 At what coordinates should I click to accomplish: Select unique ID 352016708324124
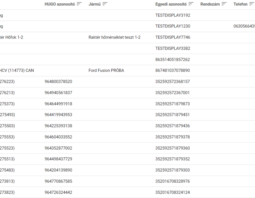[173, 192]
